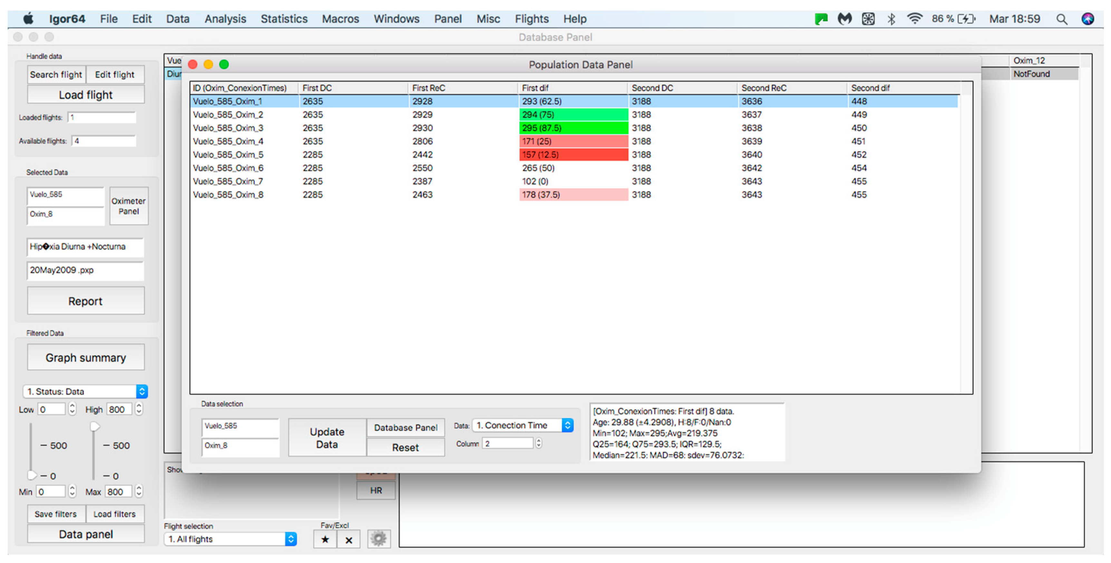1111x563 pixels.
Task: Expand the Conection Time data dropdown
Action: (523, 425)
